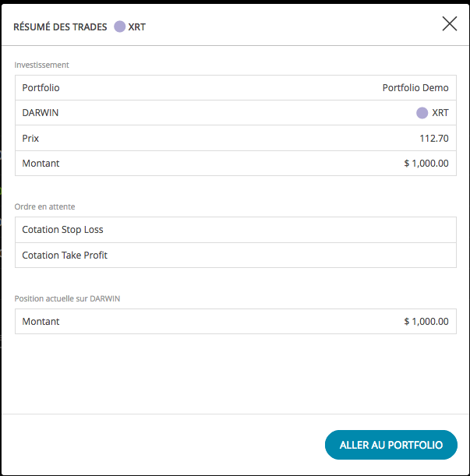Click the Montant label under Investissement
Viewport: 470px width, 476px height.
[x=41, y=164]
